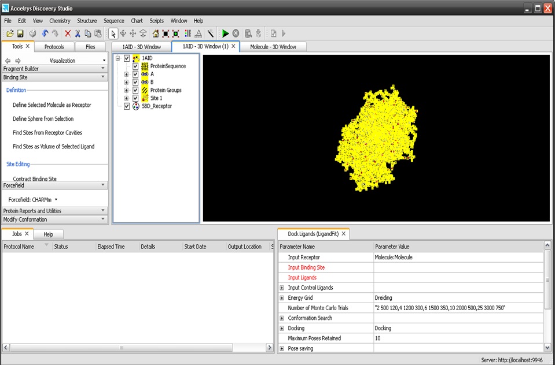Stop the running protocol
This screenshot has height=365, width=555.
click(236, 33)
